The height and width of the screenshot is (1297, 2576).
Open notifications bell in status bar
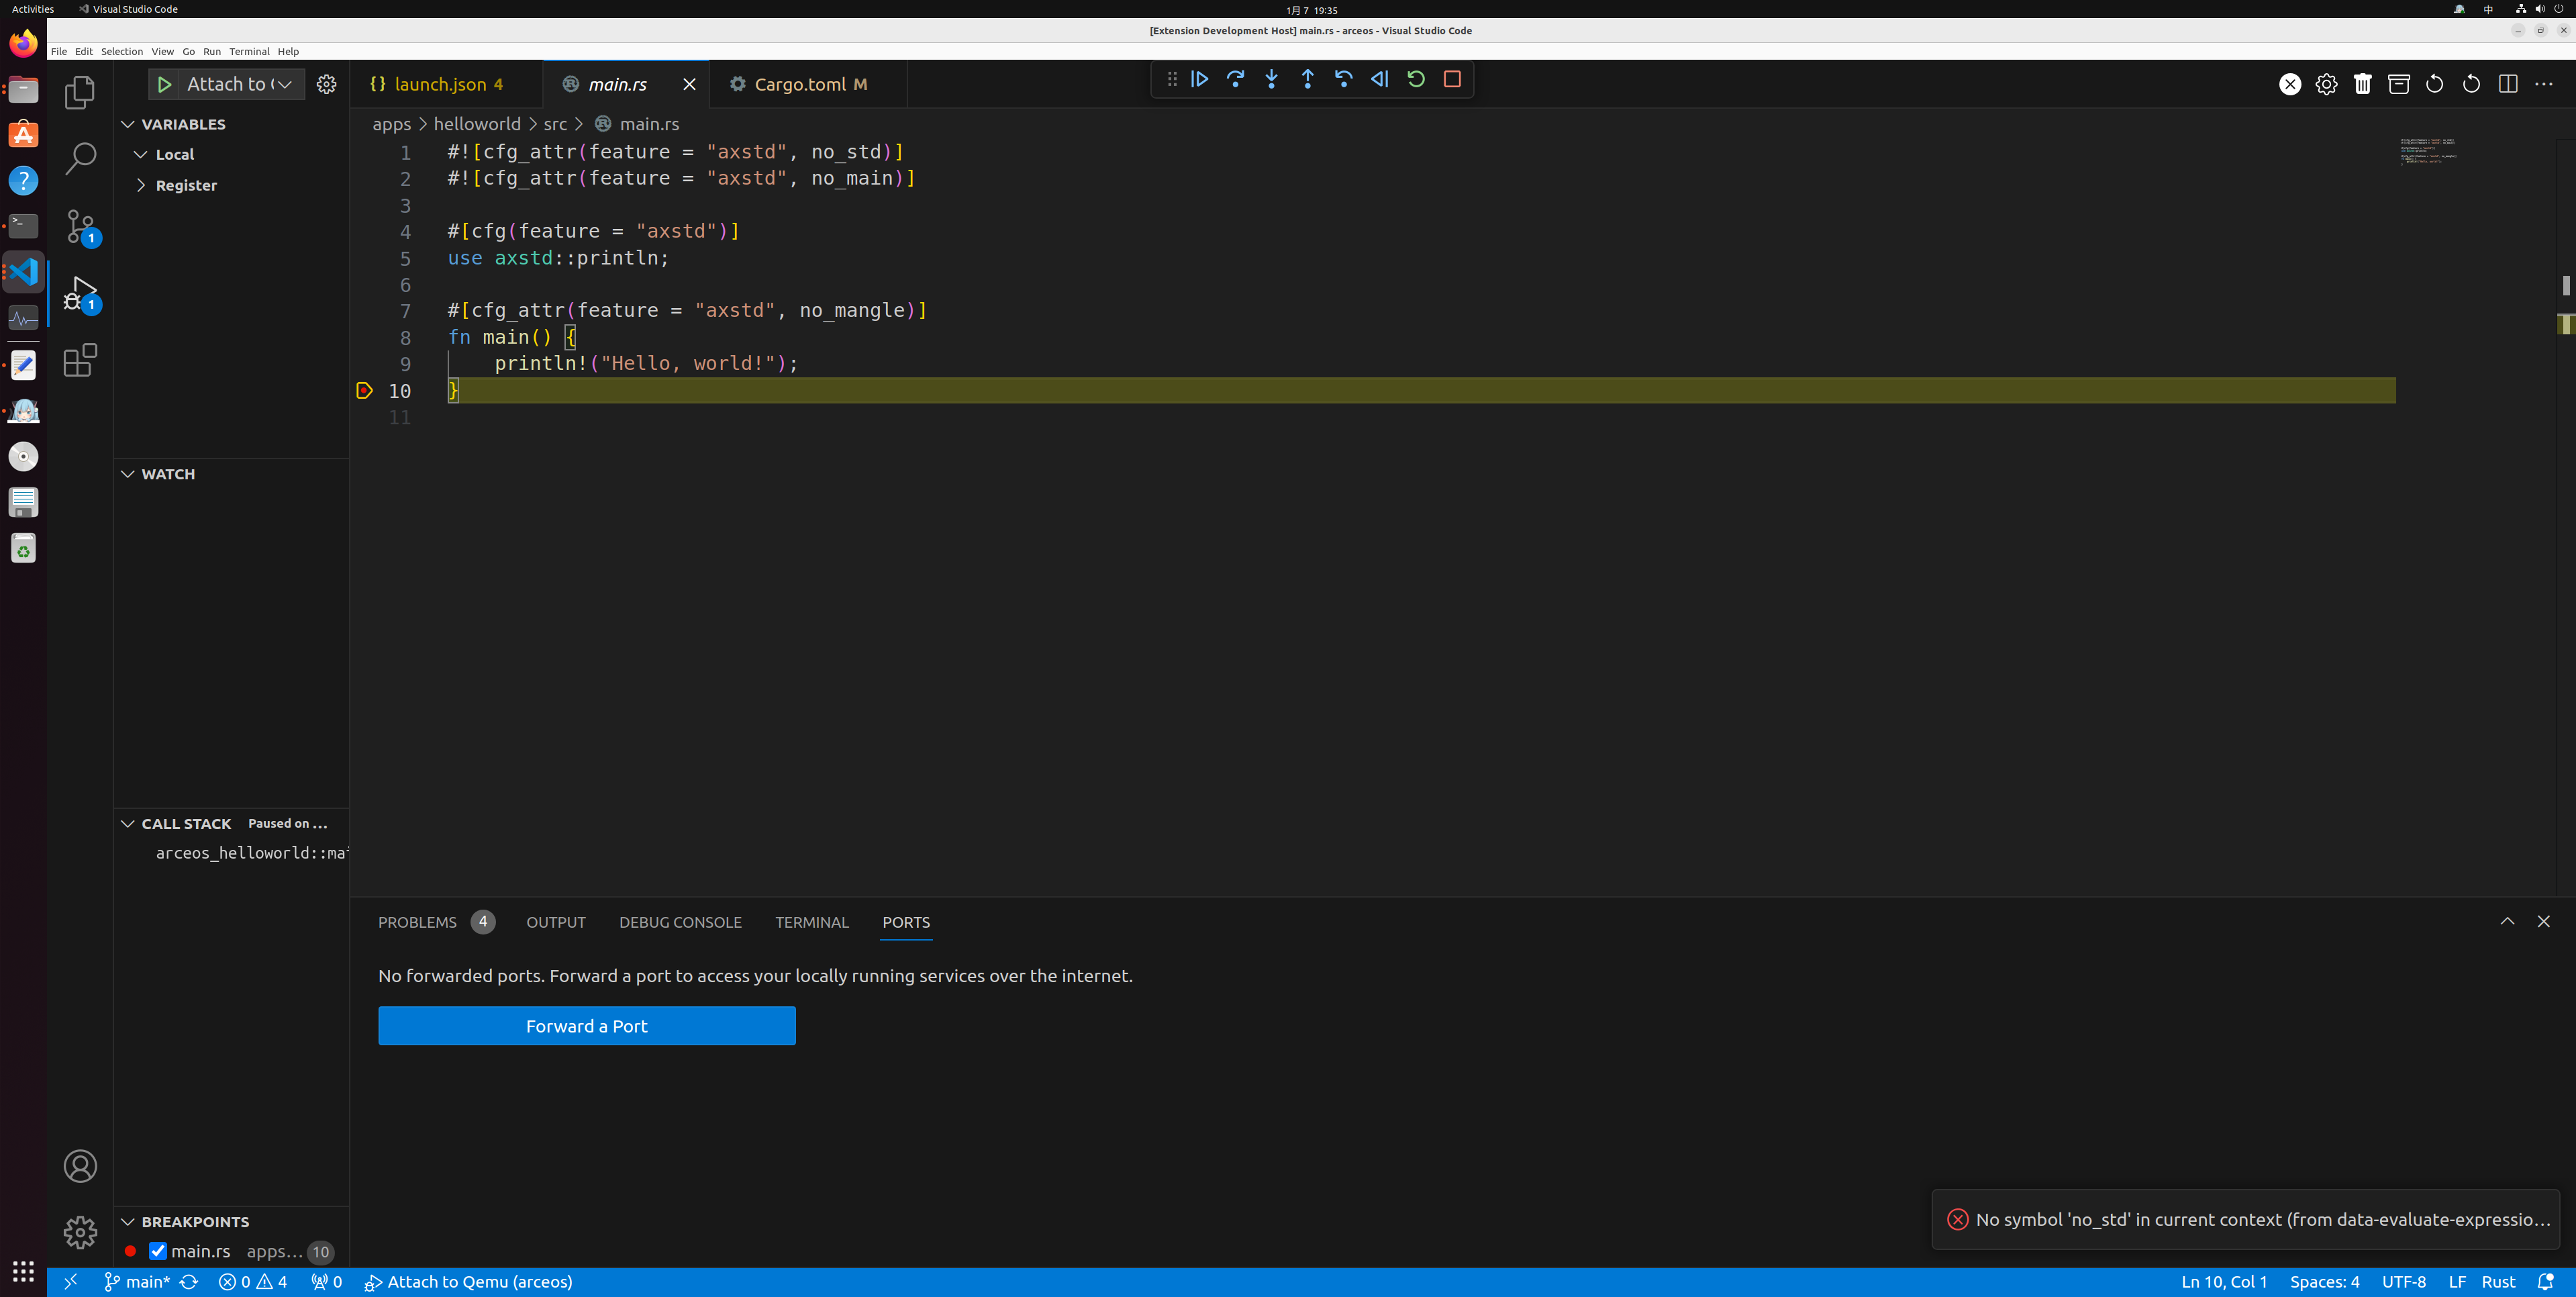point(2546,1282)
